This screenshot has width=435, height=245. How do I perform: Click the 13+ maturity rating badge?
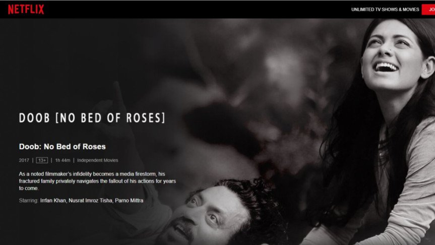click(x=42, y=160)
